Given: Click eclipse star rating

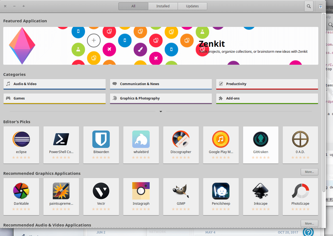Looking at the screenshot, I should (21, 157).
